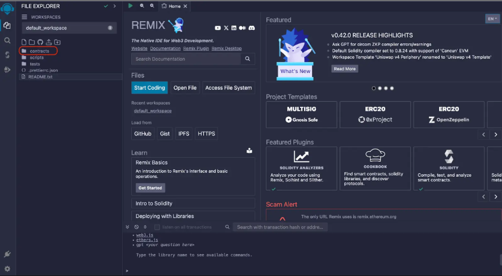Open the Solidity compiler sidebar icon
The image size is (502, 276).
(x=7, y=54)
